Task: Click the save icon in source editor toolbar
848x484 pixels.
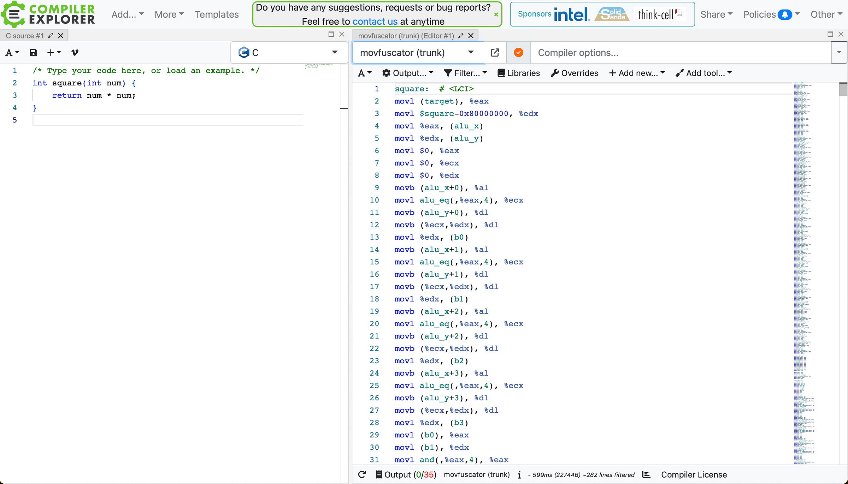Action: 33,53
